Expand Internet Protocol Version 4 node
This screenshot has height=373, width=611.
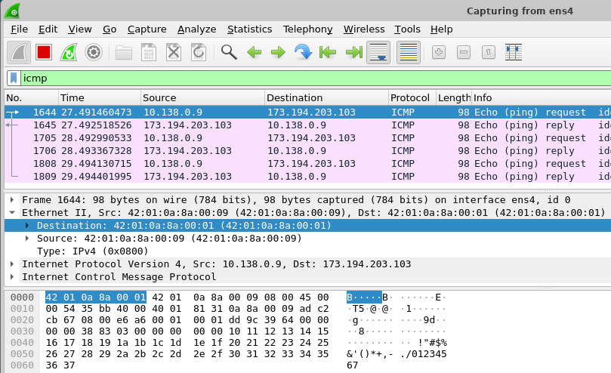[12, 264]
